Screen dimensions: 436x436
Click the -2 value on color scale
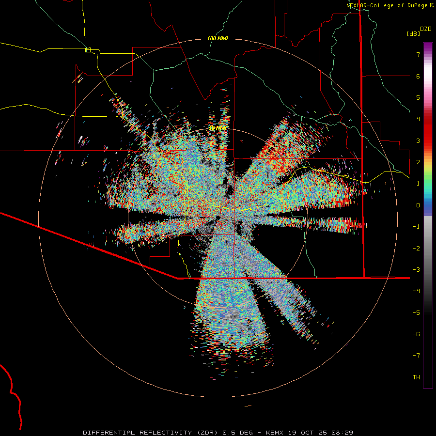416,249
